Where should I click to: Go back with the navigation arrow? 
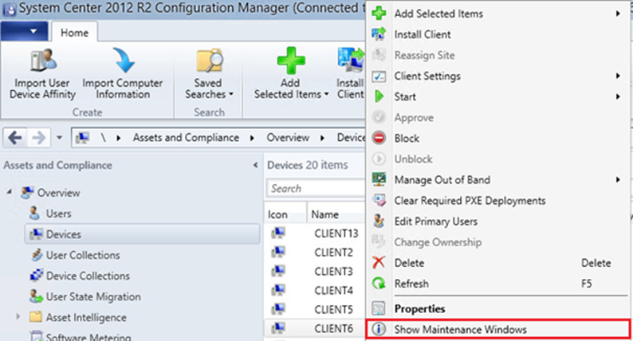click(x=15, y=138)
